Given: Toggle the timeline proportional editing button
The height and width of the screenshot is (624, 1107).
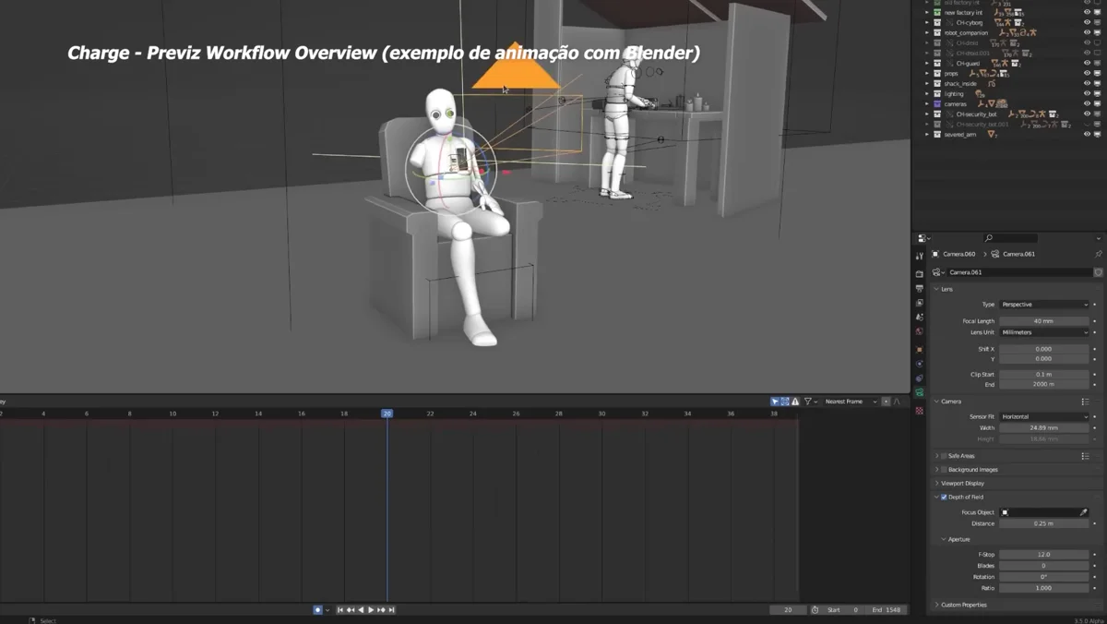Looking at the screenshot, I should [886, 402].
